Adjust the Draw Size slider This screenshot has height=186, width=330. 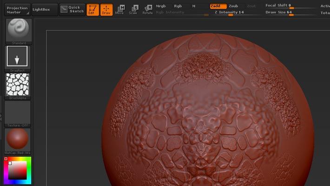pos(290,13)
